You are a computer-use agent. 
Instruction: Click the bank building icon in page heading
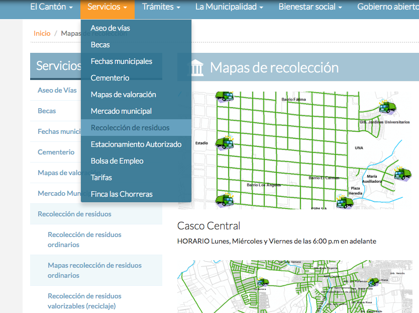195,68
